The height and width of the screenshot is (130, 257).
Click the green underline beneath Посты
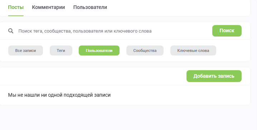pos(16,16)
